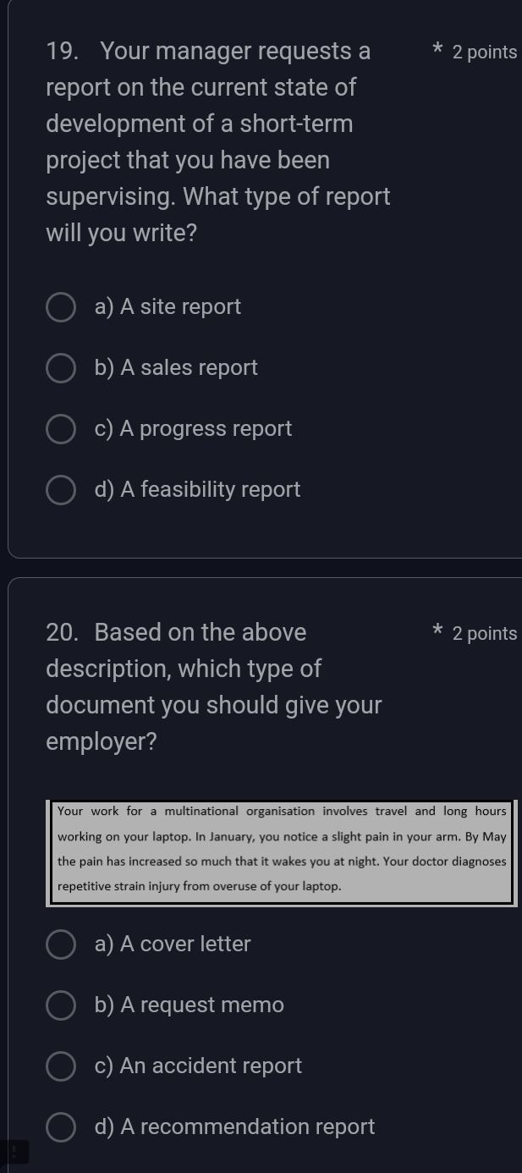
Task: Select option d) A recommendation report
Action: 60,1127
